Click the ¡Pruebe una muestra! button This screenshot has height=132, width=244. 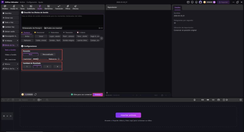[53, 28]
